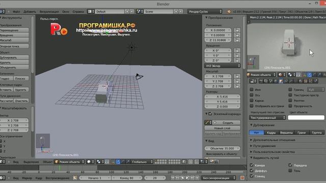
Task: Click Опорная точка button
Action: pyautogui.click(x=14, y=46)
